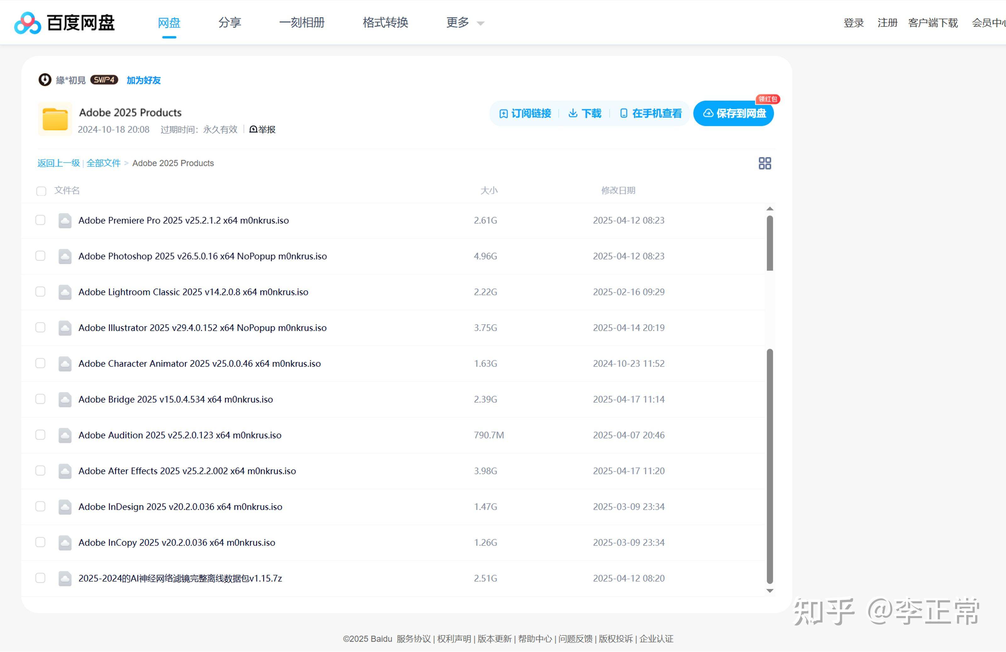Click 帮助中心 footer link
1006x652 pixels.
click(535, 639)
